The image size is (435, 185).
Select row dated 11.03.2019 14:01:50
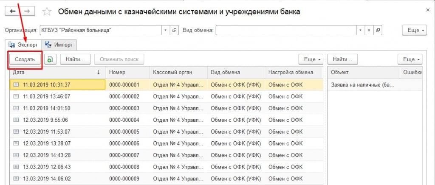click(167, 108)
